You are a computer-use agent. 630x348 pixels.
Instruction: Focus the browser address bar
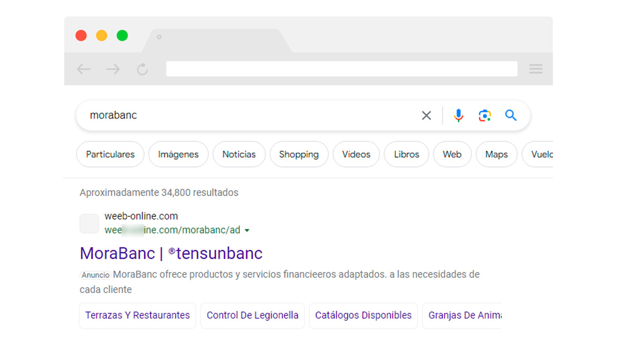click(342, 69)
